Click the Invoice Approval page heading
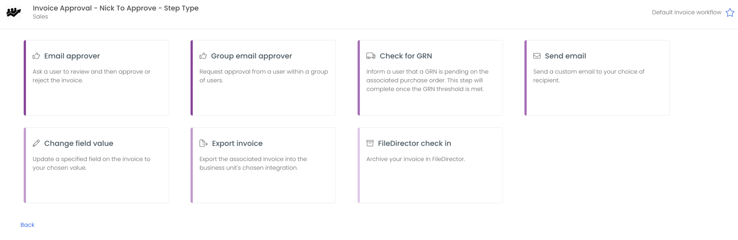 pos(116,8)
